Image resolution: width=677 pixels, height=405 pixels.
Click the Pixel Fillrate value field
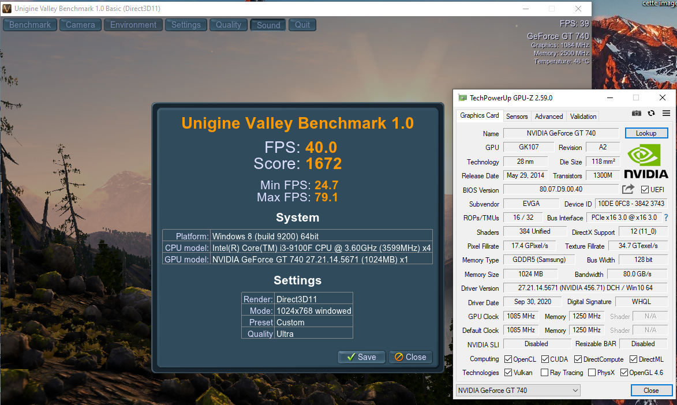[529, 246]
